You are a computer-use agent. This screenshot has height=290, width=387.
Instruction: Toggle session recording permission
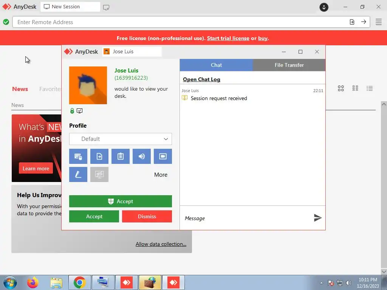(x=163, y=156)
